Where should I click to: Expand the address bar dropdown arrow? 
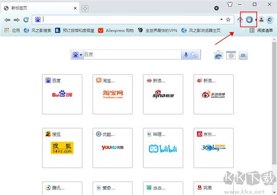[x=221, y=20]
